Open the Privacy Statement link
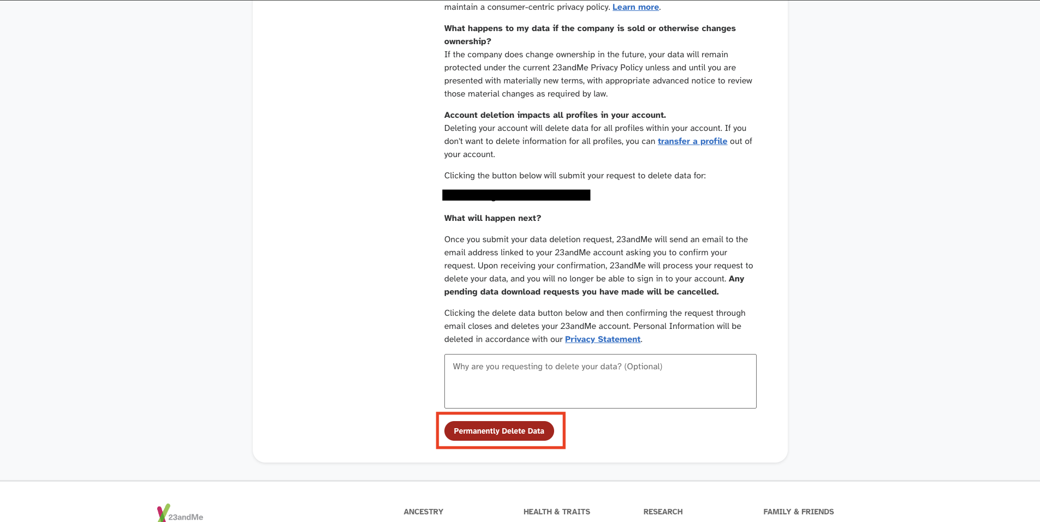This screenshot has height=522, width=1040. [603, 339]
